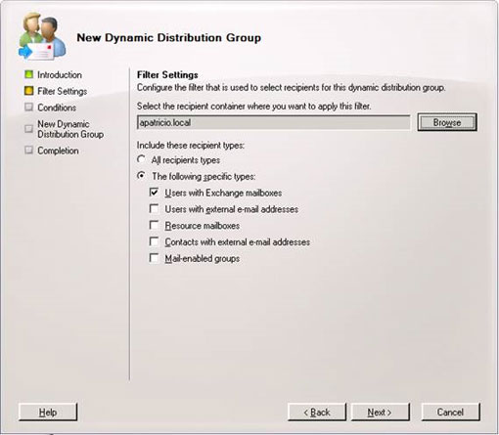Click the Conditions step indicator square
Screen dimensions: 499x435
[x=28, y=108]
